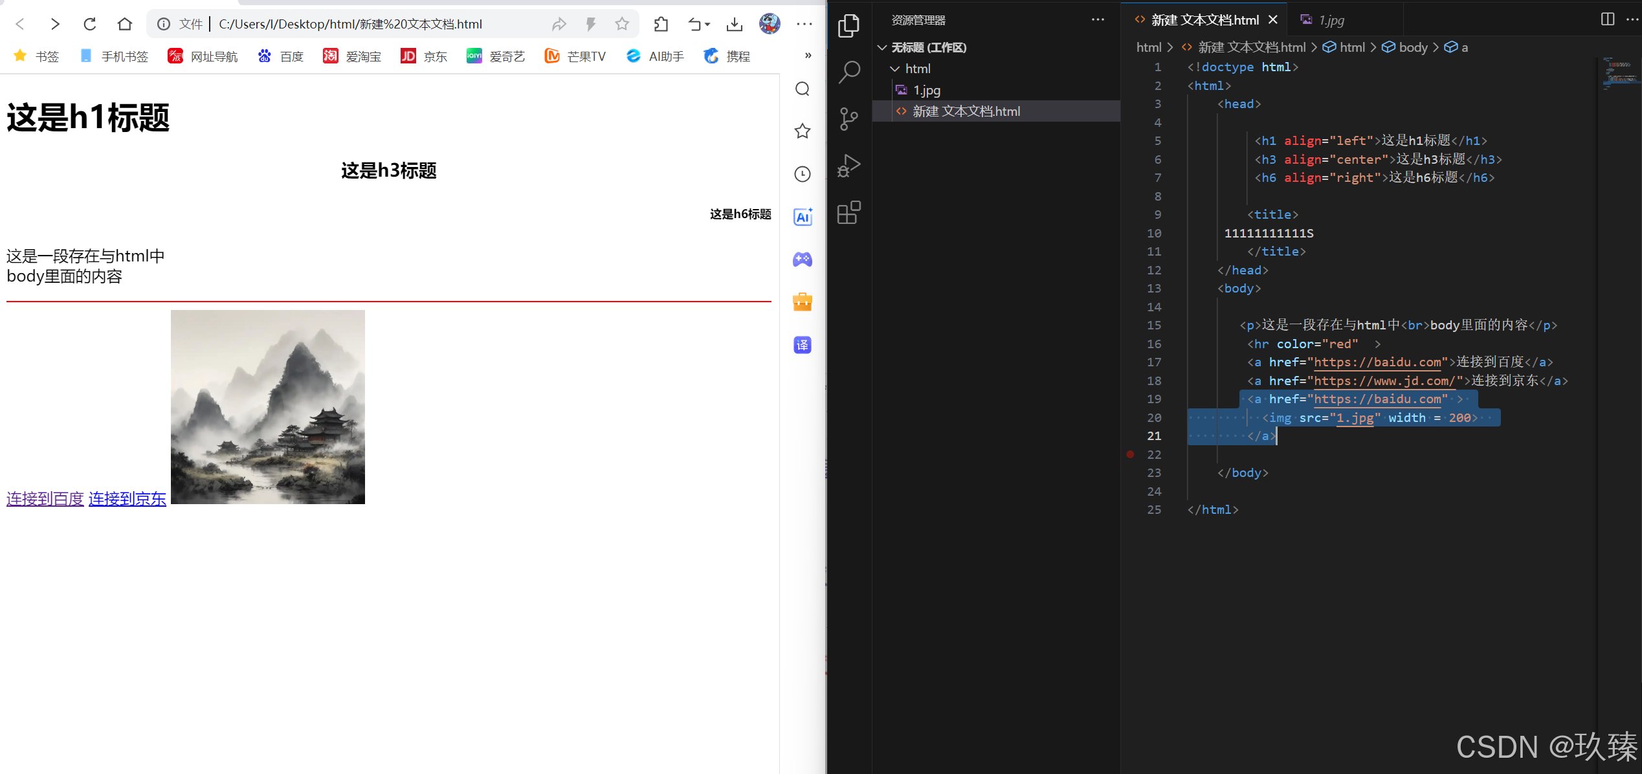Image resolution: width=1642 pixels, height=774 pixels.
Task: Select 新建 文本文档.html in the file tree
Action: pos(966,111)
